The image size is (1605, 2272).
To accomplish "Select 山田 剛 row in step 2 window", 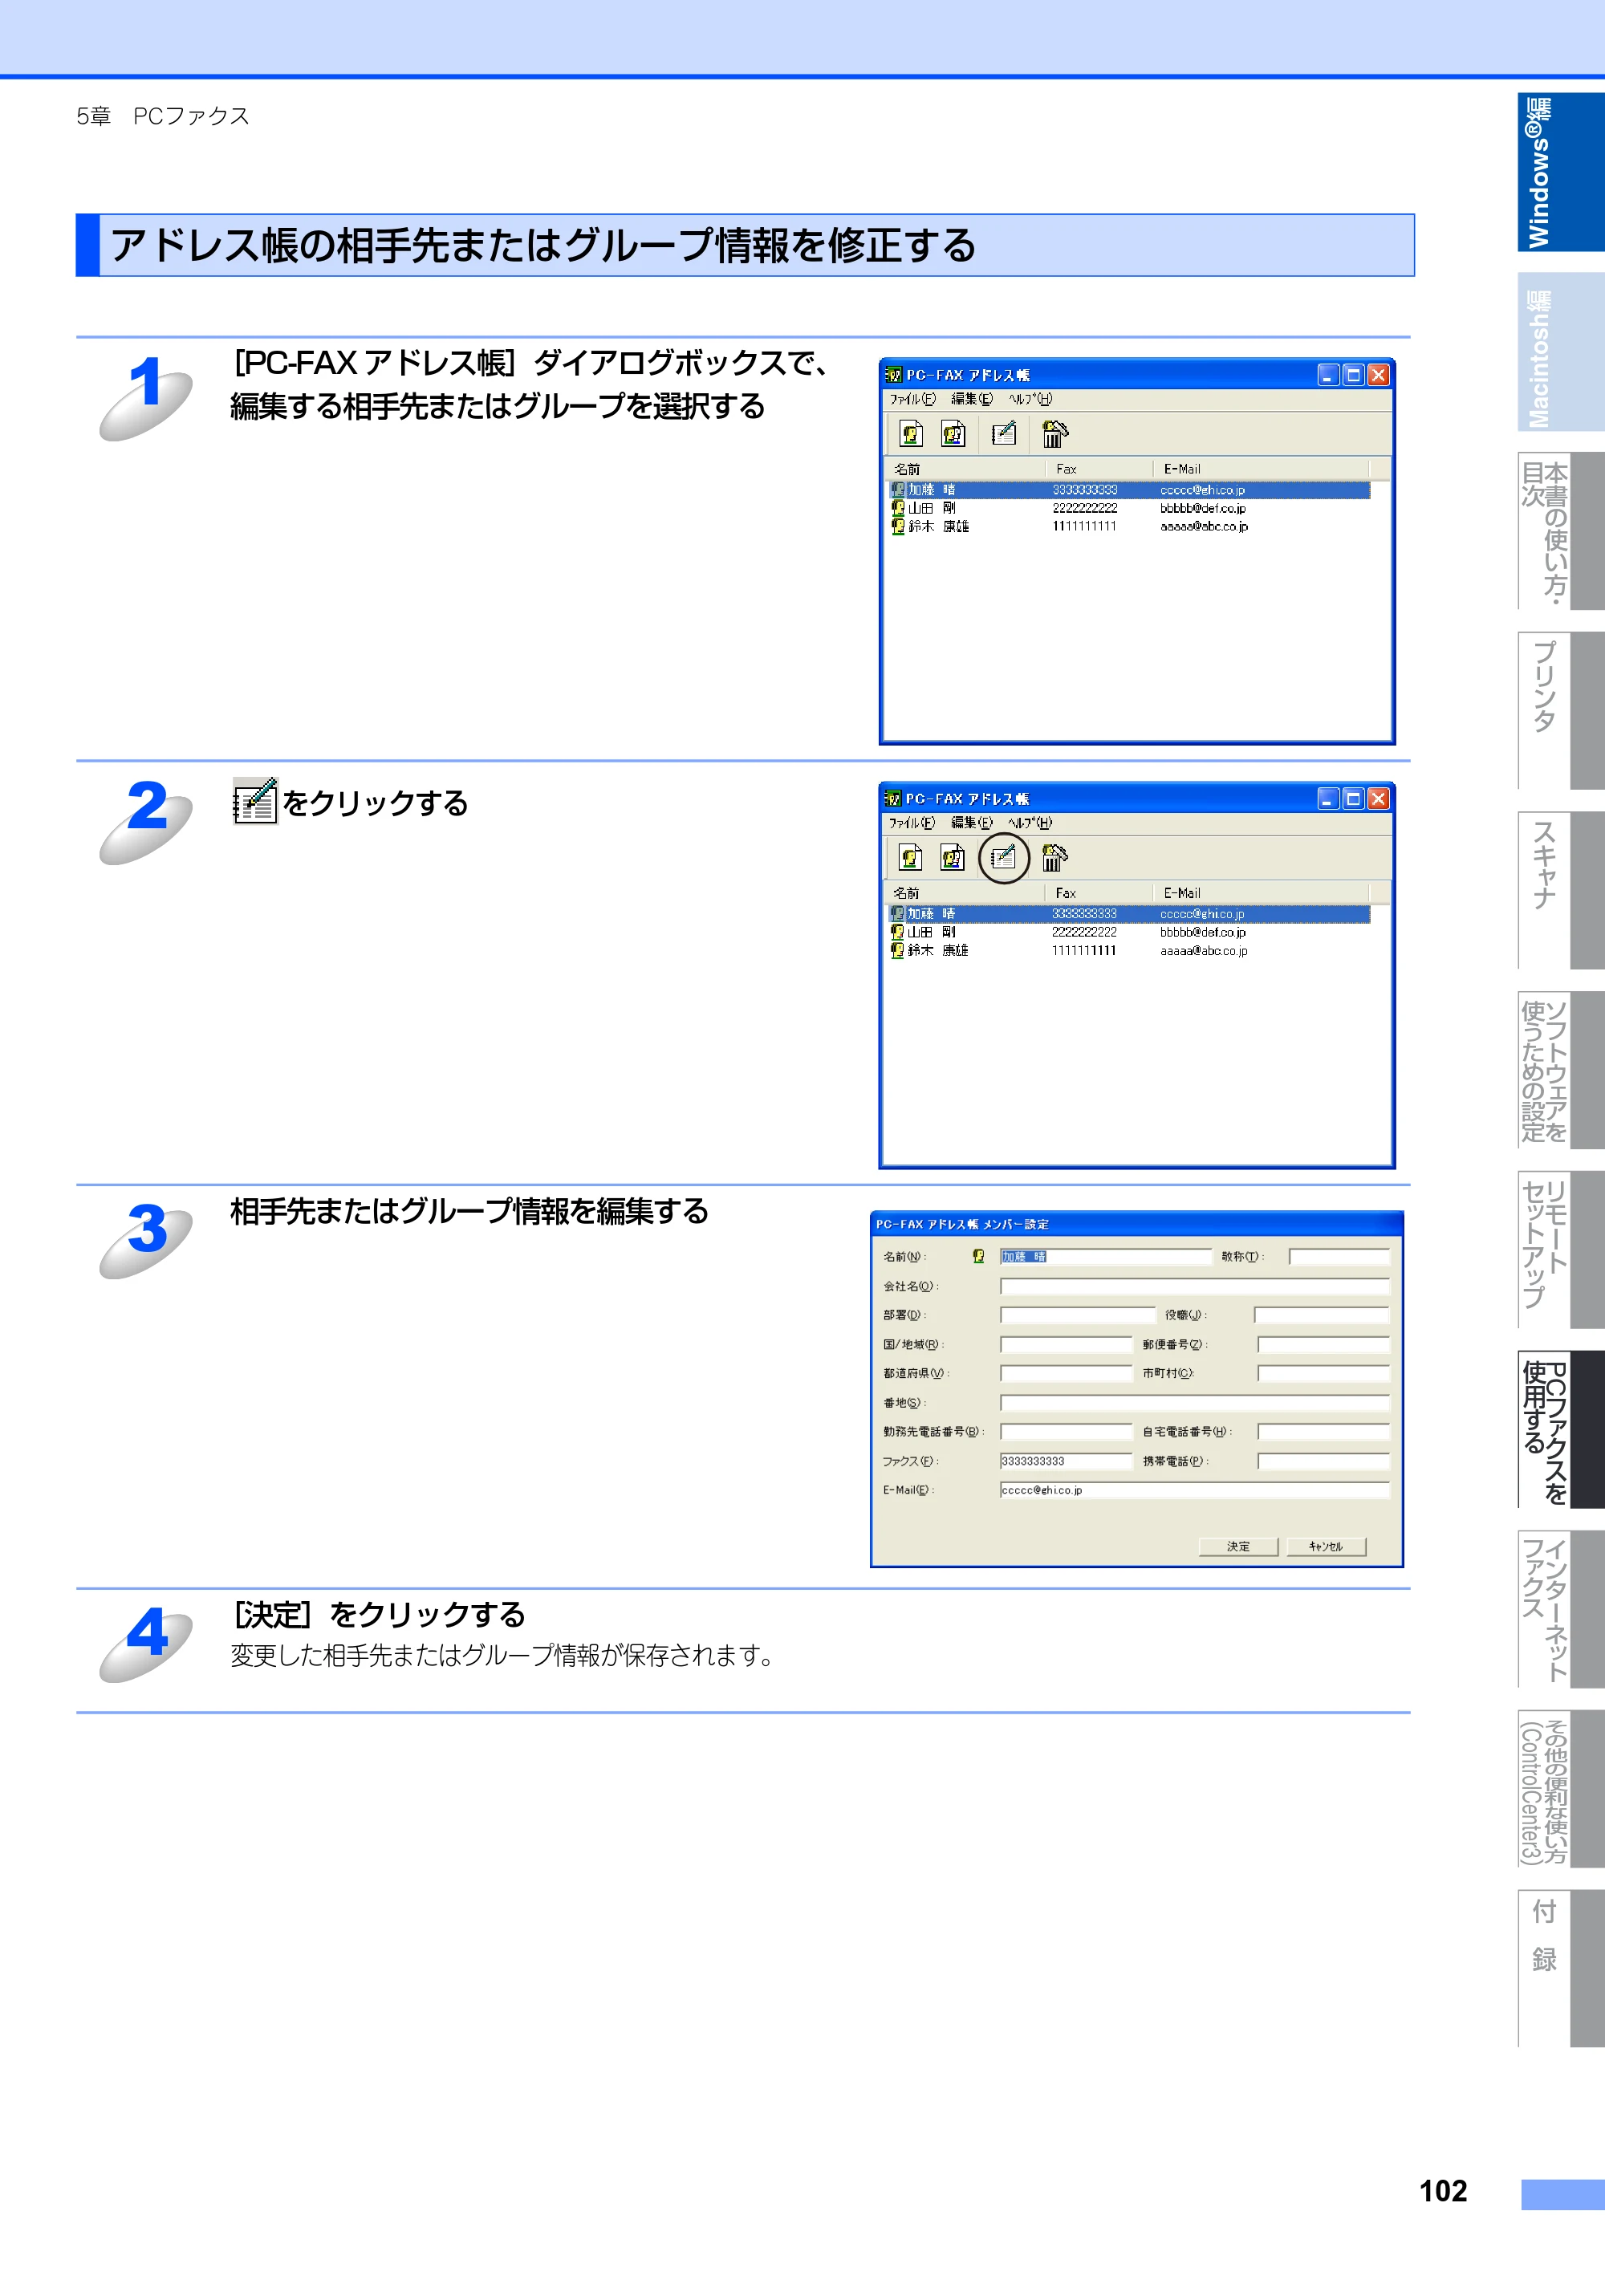I will (x=1128, y=932).
